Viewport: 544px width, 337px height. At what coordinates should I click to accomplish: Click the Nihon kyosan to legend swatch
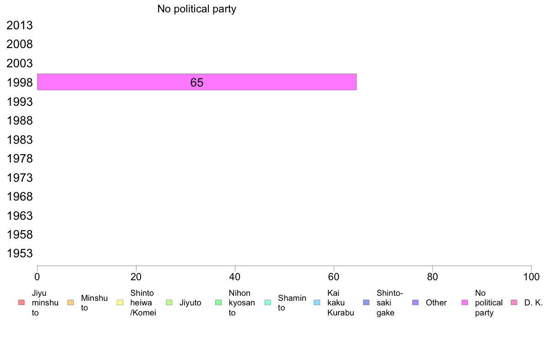pyautogui.click(x=218, y=303)
